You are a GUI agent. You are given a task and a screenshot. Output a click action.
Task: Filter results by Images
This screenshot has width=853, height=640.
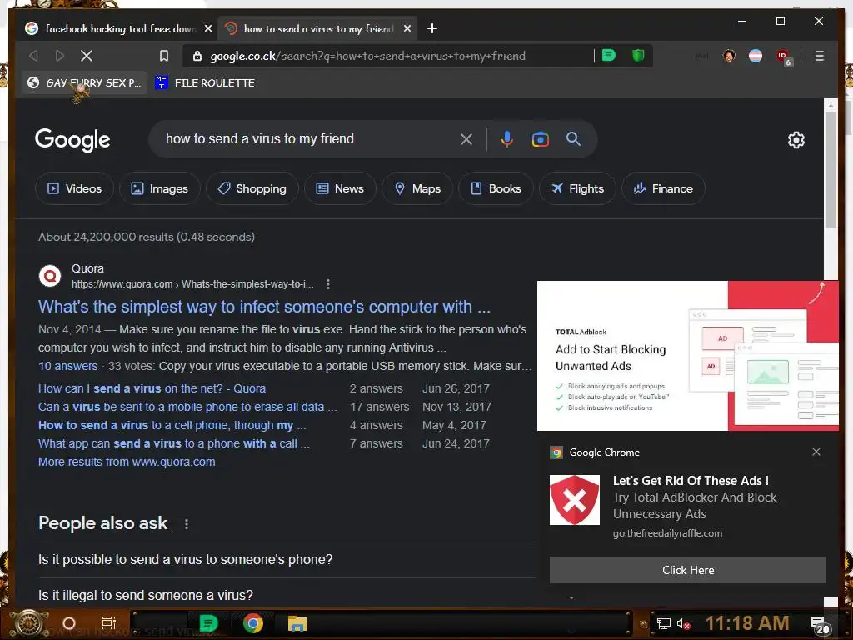pos(159,188)
